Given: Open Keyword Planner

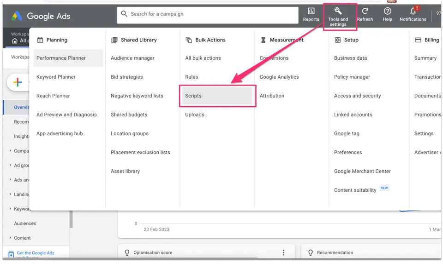Looking at the screenshot, I should click(56, 77).
